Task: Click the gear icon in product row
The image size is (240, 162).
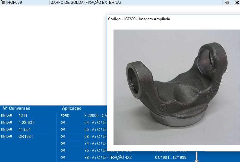Action: (x=227, y=3)
